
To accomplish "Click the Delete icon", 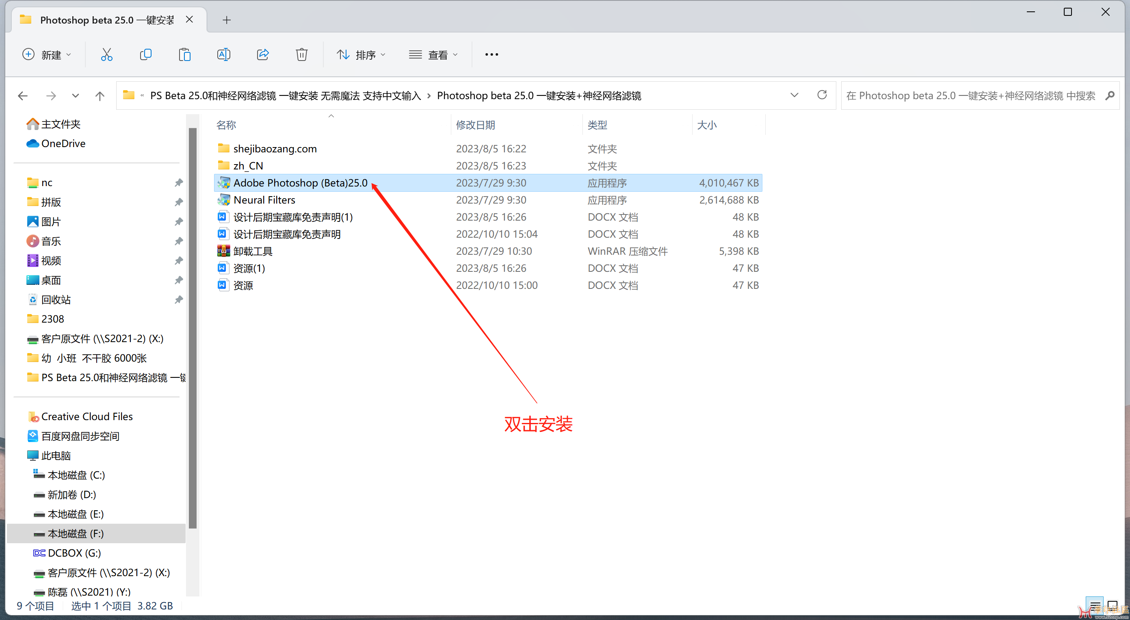I will coord(301,54).
